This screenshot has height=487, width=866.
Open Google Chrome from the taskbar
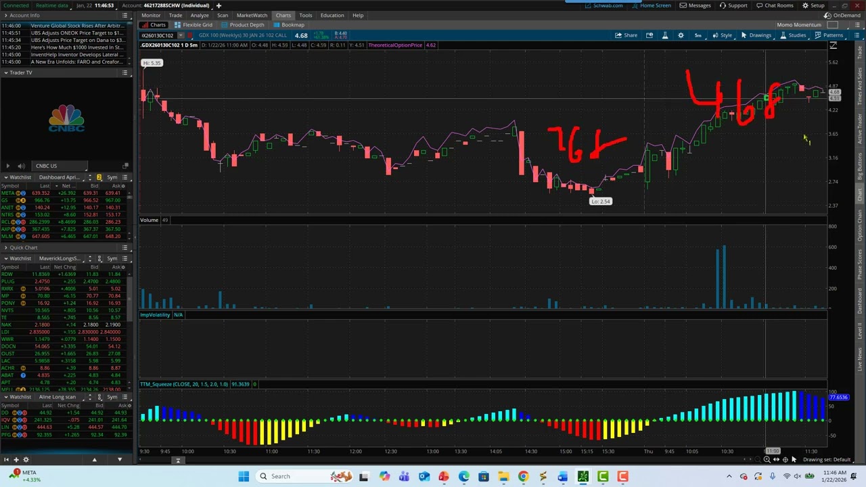(523, 477)
